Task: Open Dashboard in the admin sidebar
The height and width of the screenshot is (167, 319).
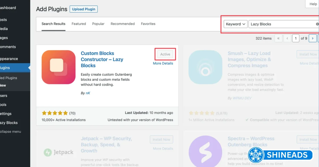Action: pos(8,8)
